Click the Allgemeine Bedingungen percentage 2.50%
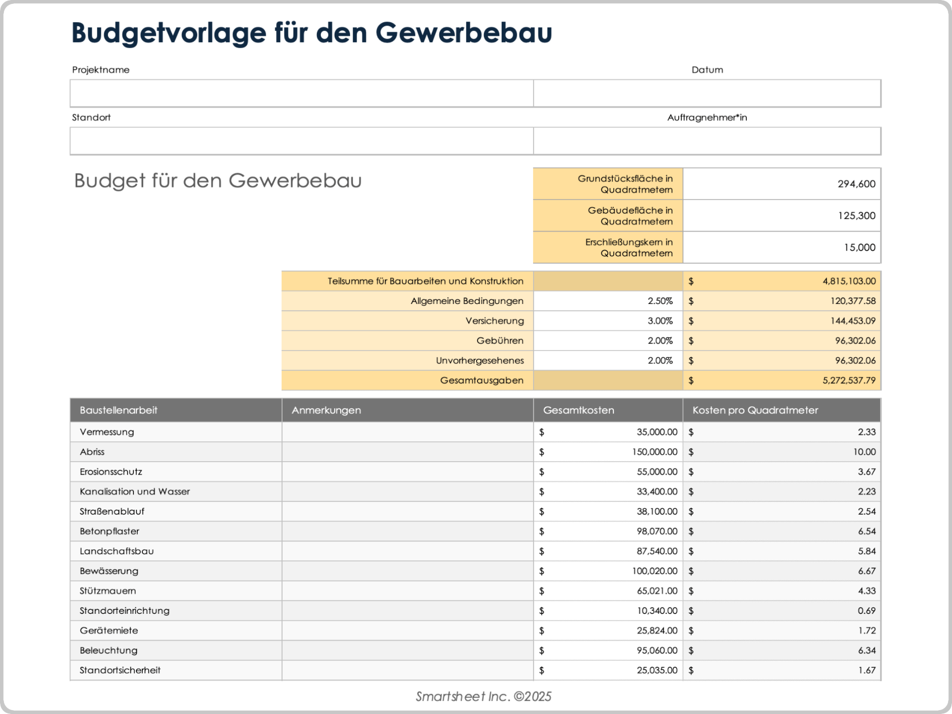 tap(660, 301)
